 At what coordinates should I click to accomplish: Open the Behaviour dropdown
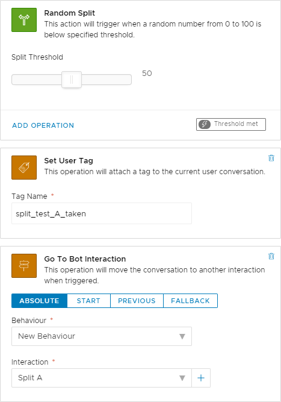(102, 336)
